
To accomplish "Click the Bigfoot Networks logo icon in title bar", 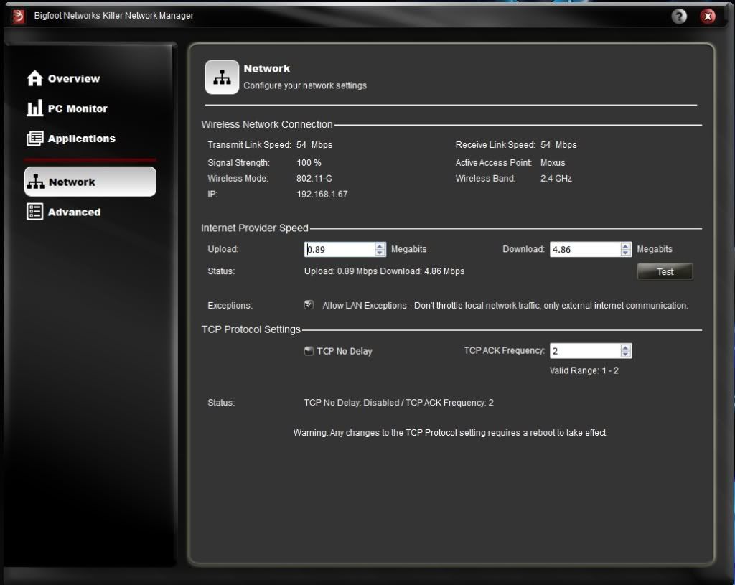I will pos(18,16).
